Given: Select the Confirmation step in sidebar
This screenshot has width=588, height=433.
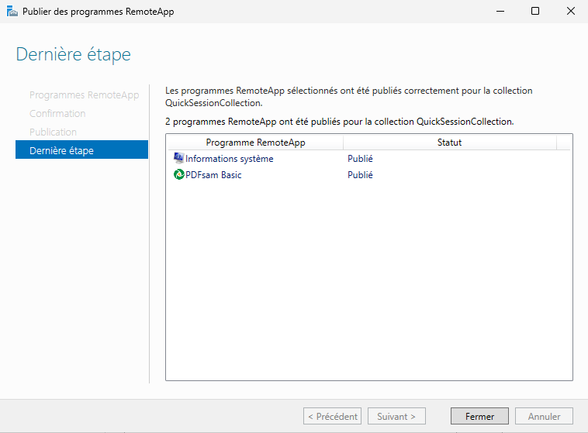Looking at the screenshot, I should coord(57,114).
